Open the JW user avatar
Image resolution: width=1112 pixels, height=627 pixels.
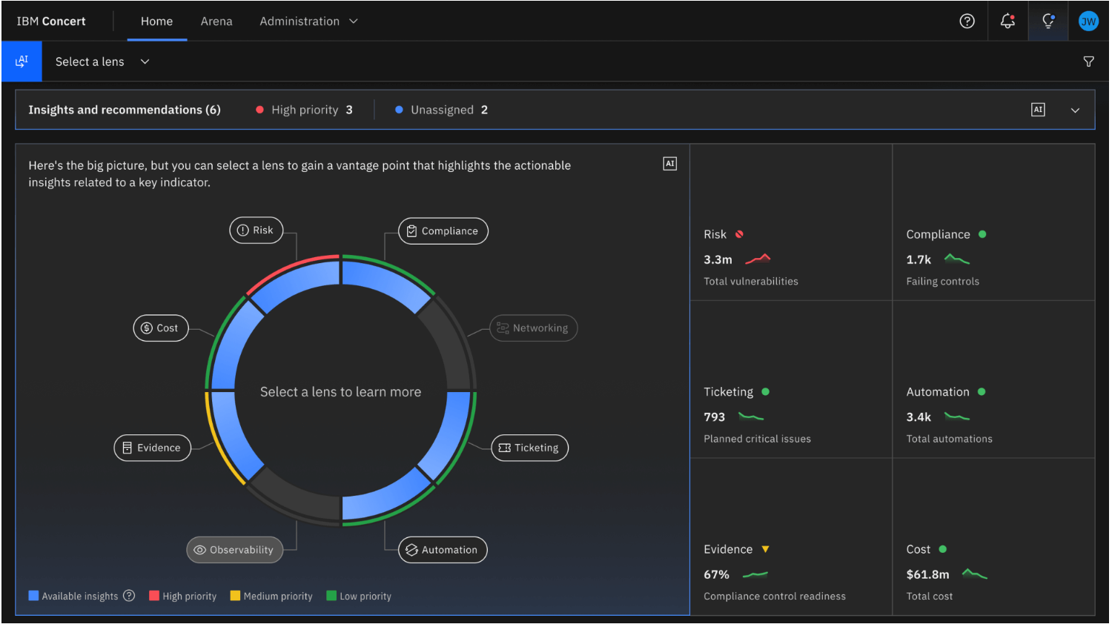1088,21
